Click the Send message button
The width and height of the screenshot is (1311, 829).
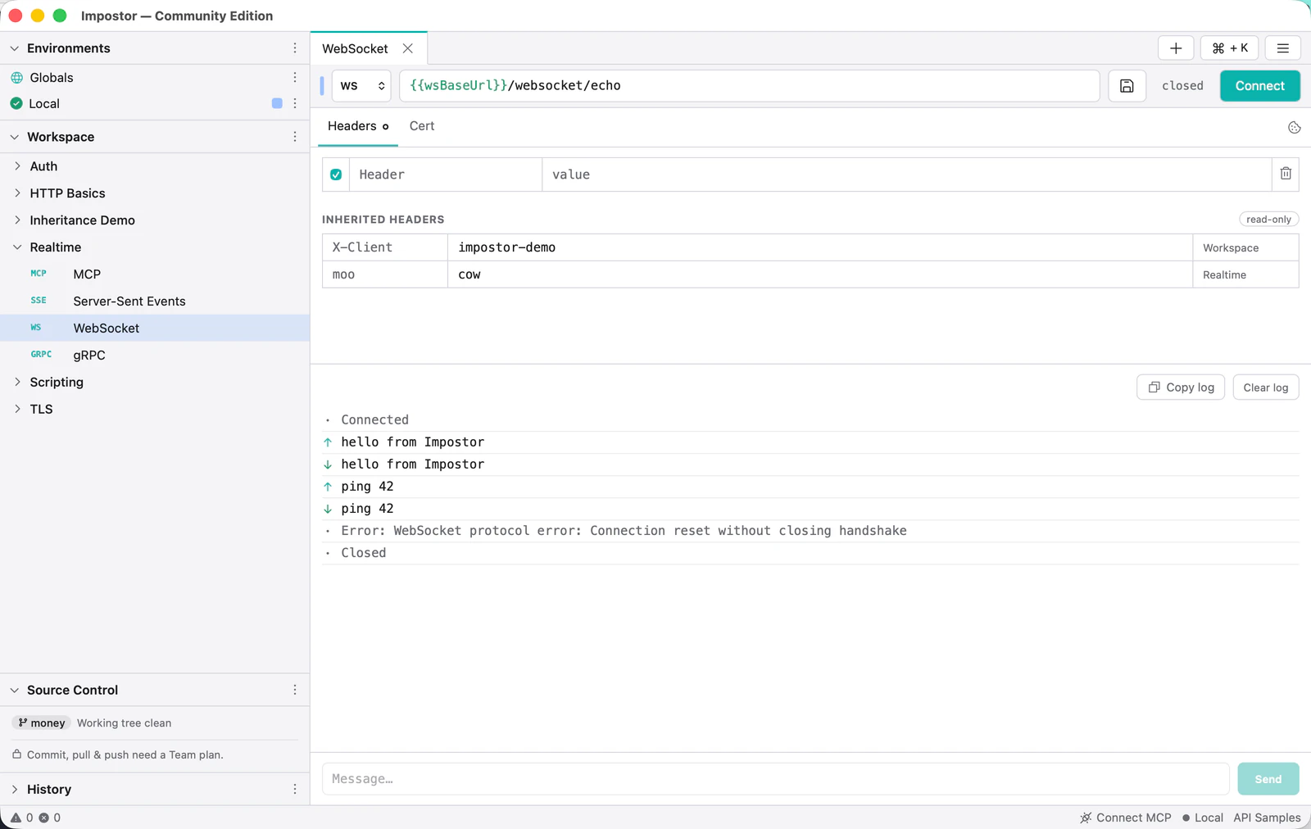click(x=1268, y=779)
